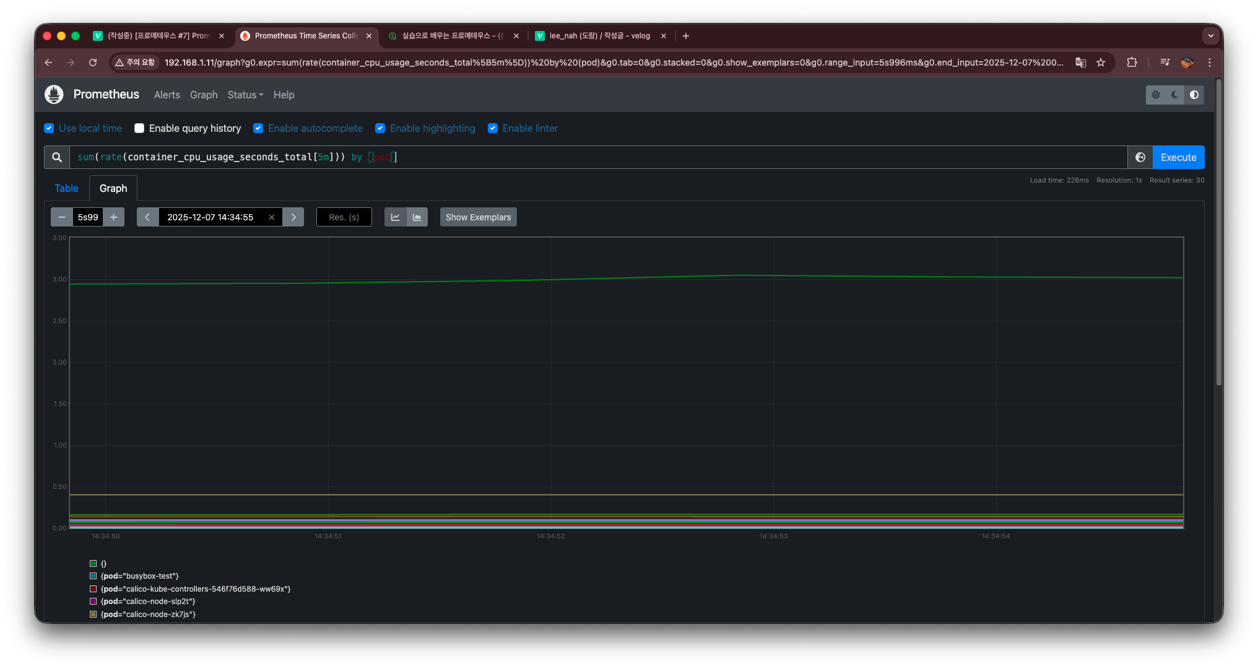Switch to stacked area graph mode
The width and height of the screenshot is (1258, 669).
417,217
